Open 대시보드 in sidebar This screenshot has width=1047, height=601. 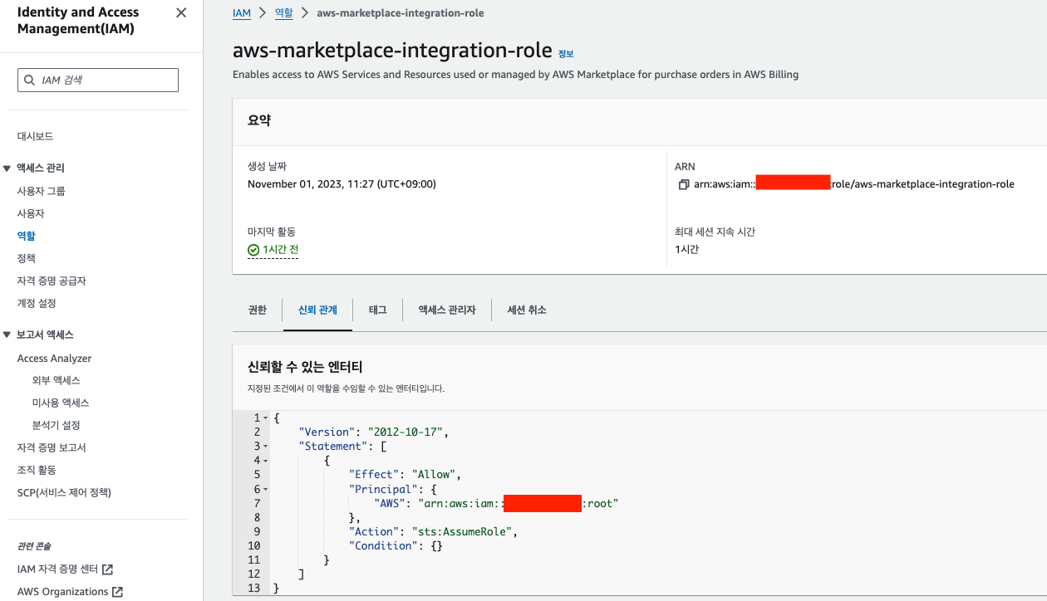pyautogui.click(x=36, y=136)
